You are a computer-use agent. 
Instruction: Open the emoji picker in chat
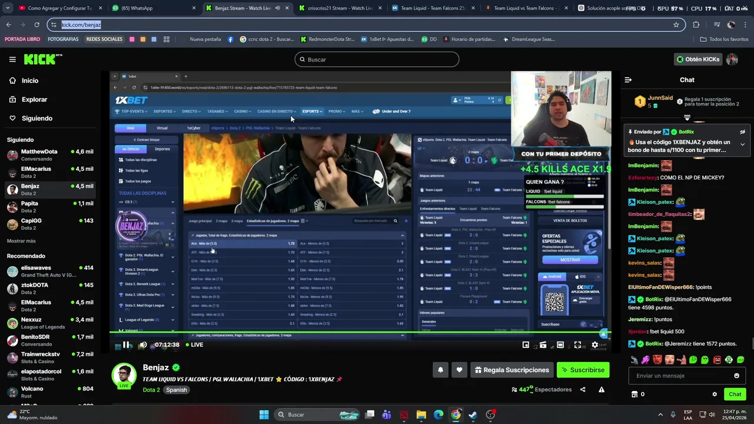coord(736,376)
